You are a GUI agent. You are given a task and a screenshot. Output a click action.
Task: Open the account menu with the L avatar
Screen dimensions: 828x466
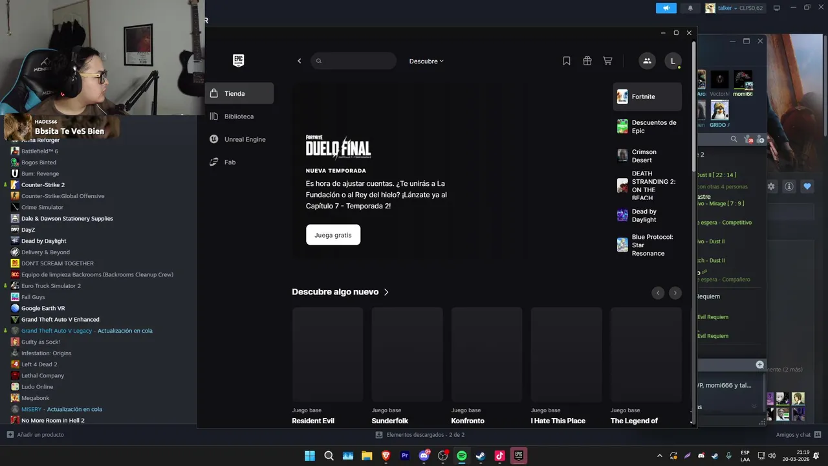click(673, 61)
